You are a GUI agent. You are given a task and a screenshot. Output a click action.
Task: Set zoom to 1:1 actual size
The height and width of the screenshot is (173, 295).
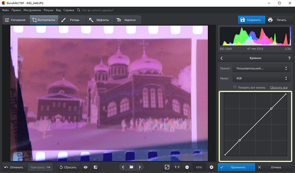177,167
